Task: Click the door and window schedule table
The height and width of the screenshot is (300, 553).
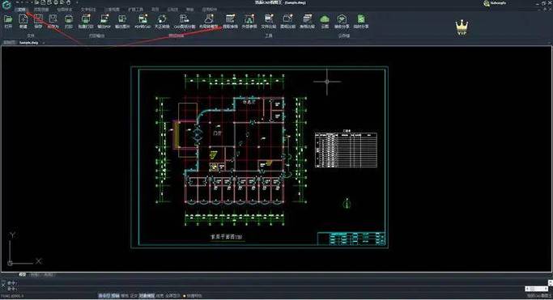Action: (346, 150)
